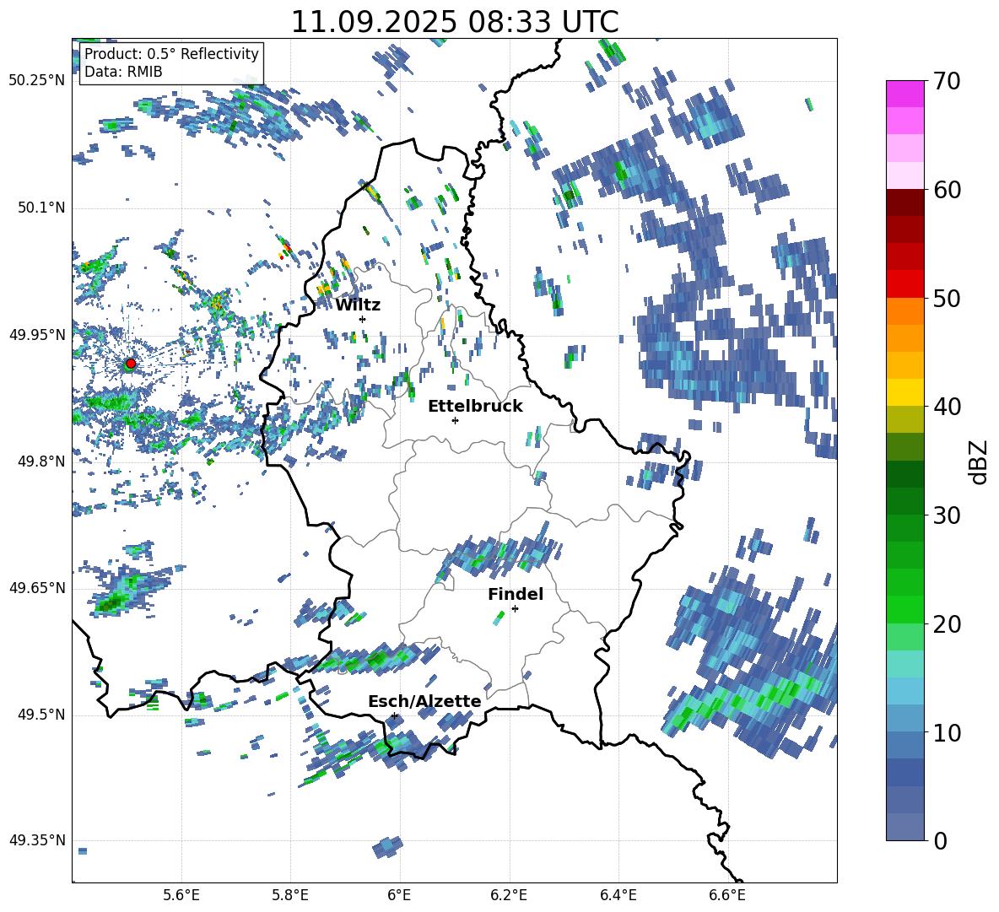Click the 50 label on the colorbar
999x912 pixels.
pyautogui.click(x=946, y=298)
